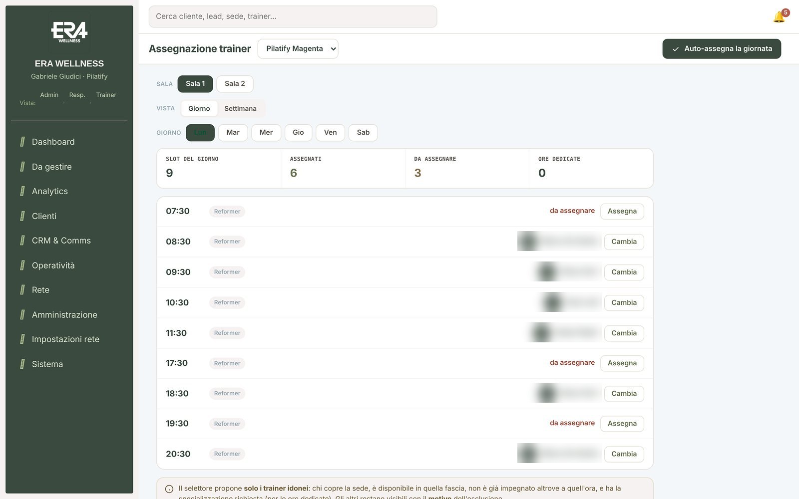Select Sala 1 room
The image size is (799, 499).
(195, 84)
